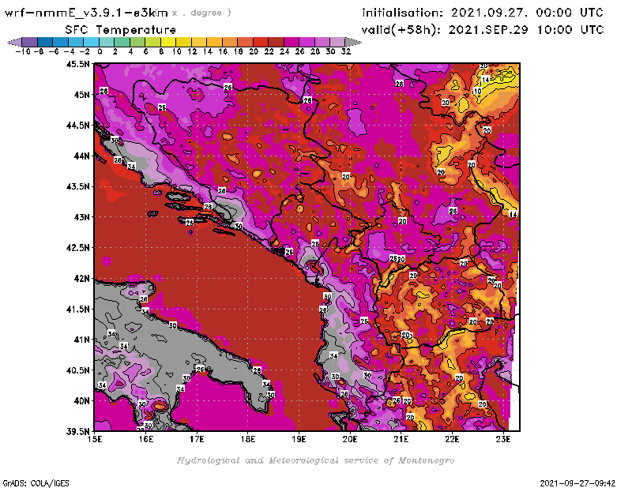Click the legend swatch between -4 and -2
The image size is (632, 488).
click(x=76, y=43)
